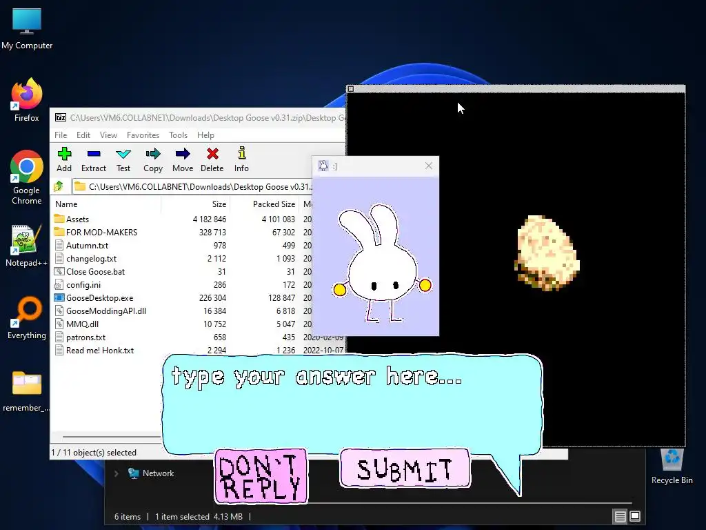Image resolution: width=706 pixels, height=530 pixels.
Task: Switch Explorer to details view
Action: tap(620, 516)
